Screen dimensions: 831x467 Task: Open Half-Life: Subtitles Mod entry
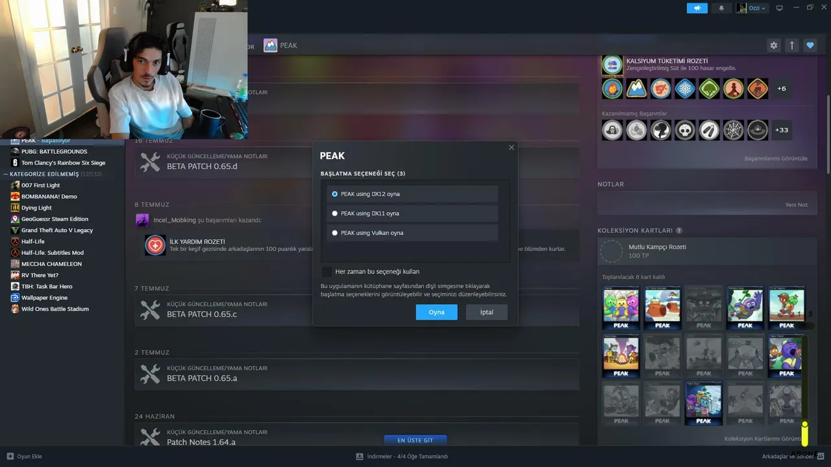[62, 253]
